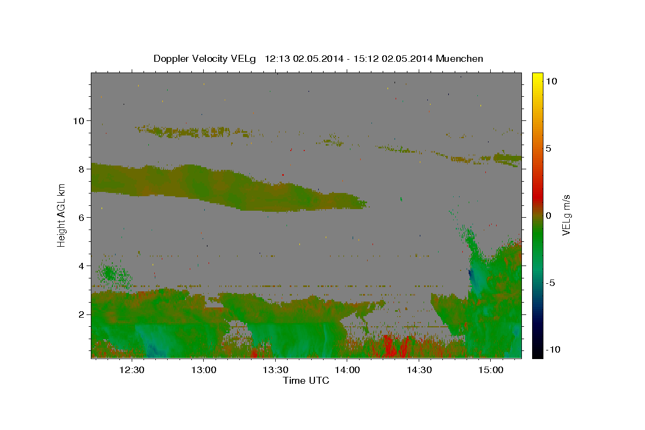The image size is (645, 430).
Task: Click the yellow top of the colorbar
Action: [537, 78]
